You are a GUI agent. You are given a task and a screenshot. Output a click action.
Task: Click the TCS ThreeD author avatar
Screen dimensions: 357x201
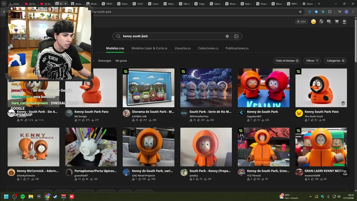click(x=242, y=172)
